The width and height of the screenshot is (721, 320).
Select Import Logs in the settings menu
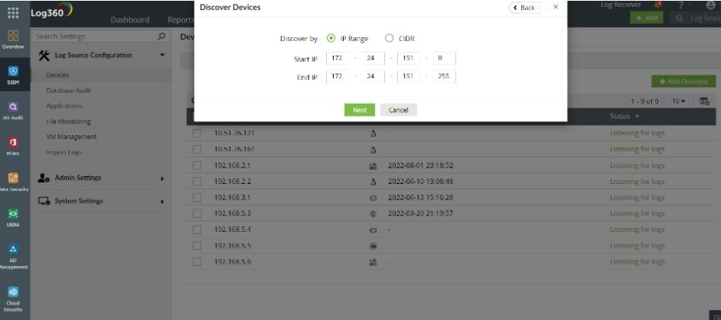coord(64,152)
